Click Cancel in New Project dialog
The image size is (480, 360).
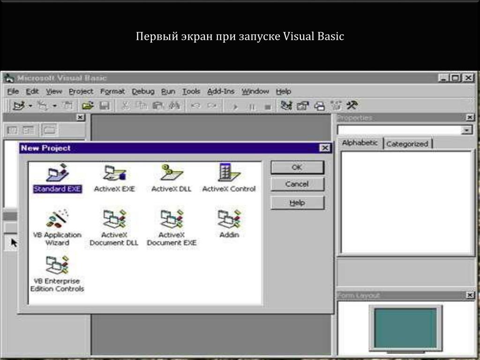point(297,184)
